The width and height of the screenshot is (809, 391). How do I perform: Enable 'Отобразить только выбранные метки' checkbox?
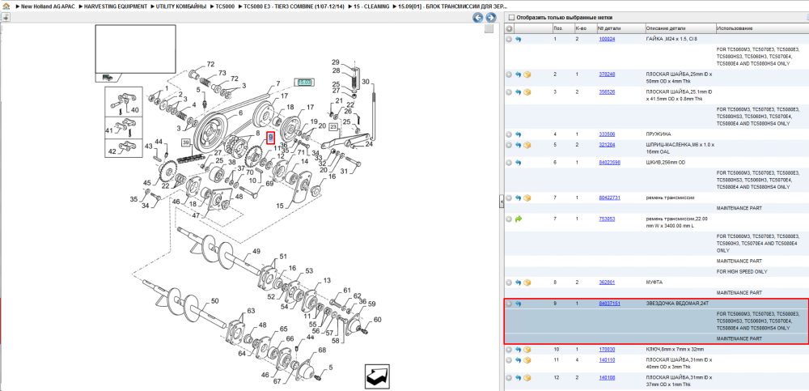click(x=512, y=18)
